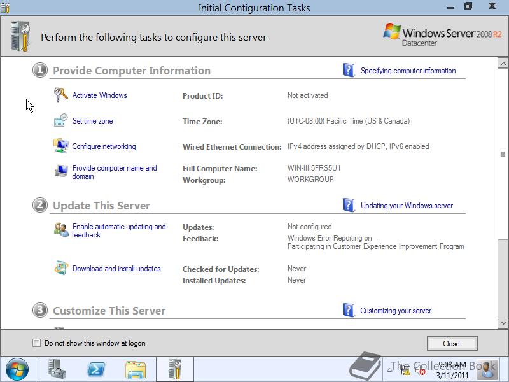Open Customizing your server help link

coord(396,311)
